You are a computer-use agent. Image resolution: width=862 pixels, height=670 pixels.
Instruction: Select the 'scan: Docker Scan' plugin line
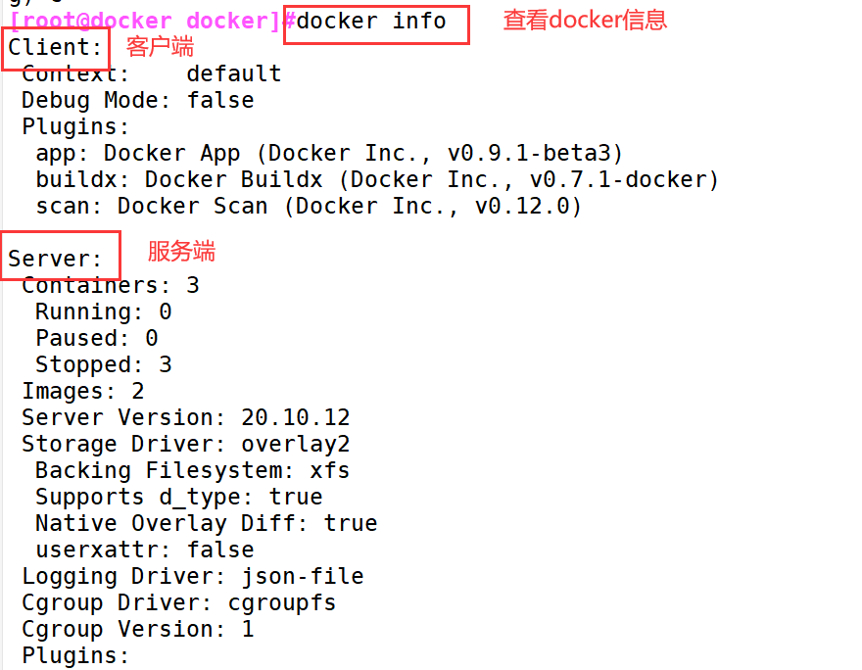309,206
